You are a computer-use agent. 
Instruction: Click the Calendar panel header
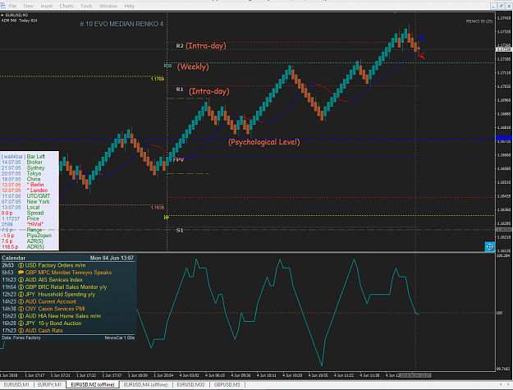(13, 258)
